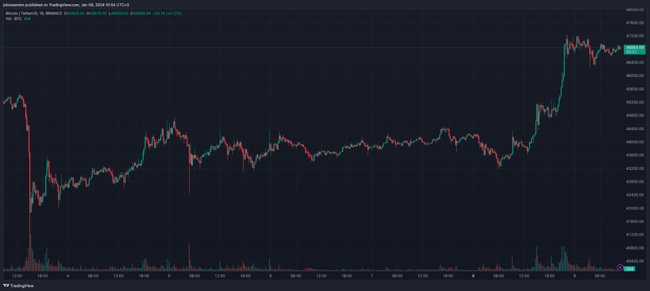Click the 47200.00 price scale label
Viewport: 650px width, 291px height.
pos(635,36)
